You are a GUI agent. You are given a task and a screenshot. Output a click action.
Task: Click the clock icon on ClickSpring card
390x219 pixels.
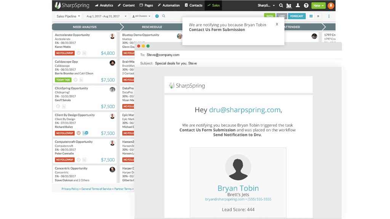coord(58,106)
